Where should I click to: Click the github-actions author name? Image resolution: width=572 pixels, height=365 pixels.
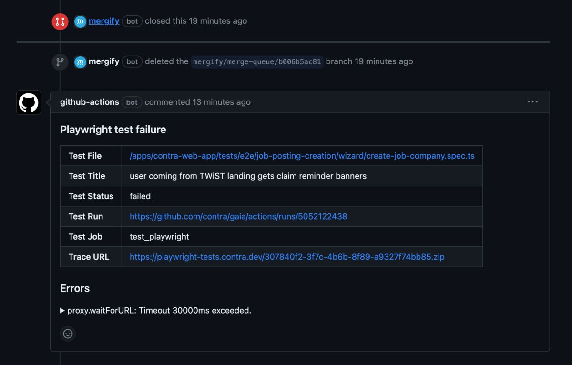pos(90,102)
